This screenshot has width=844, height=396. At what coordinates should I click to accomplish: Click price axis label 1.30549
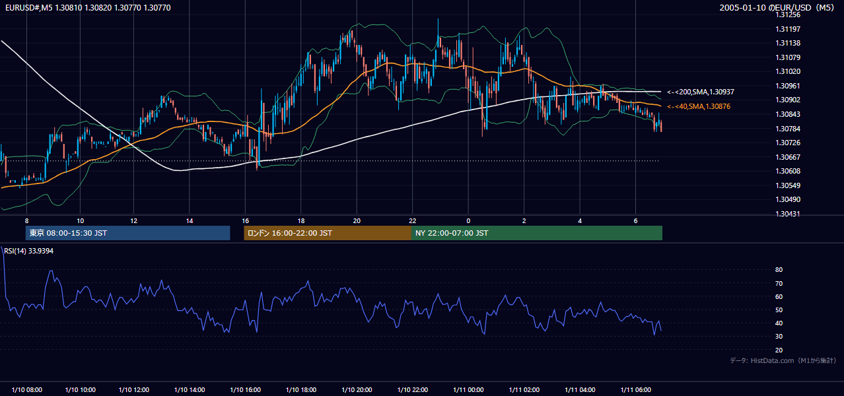point(788,185)
